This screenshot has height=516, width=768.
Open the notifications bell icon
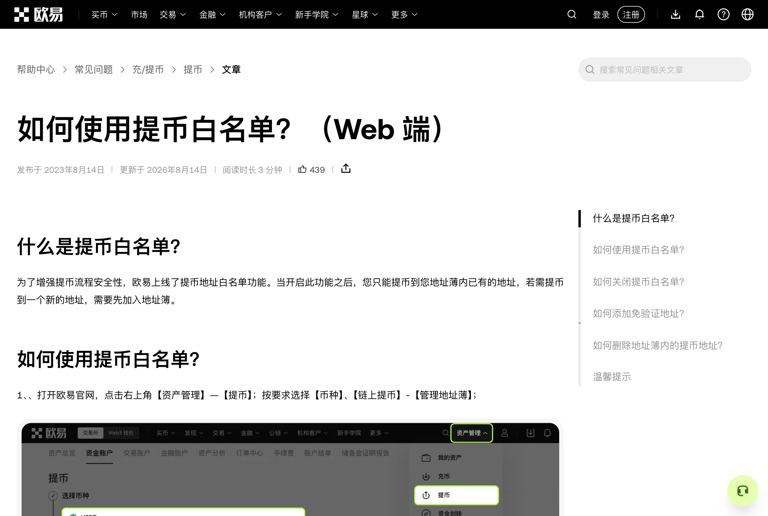point(700,14)
